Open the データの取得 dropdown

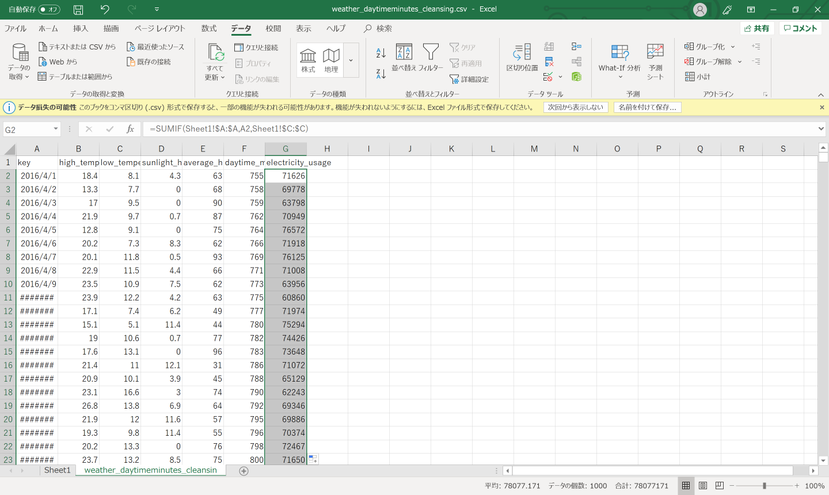point(20,62)
